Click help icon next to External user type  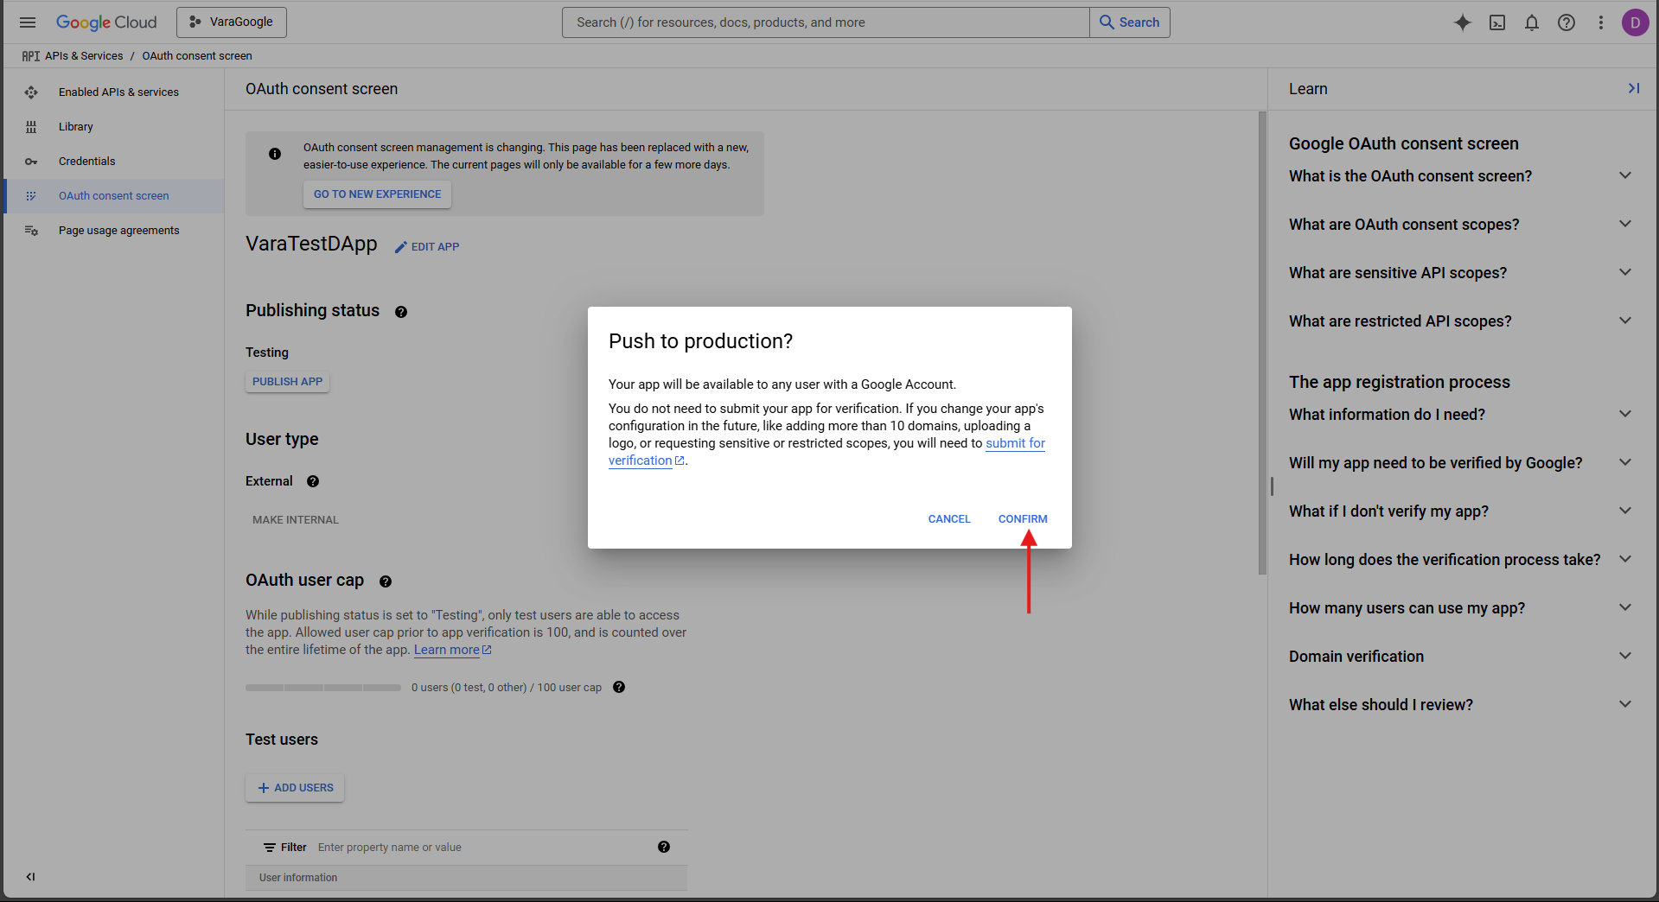click(313, 481)
